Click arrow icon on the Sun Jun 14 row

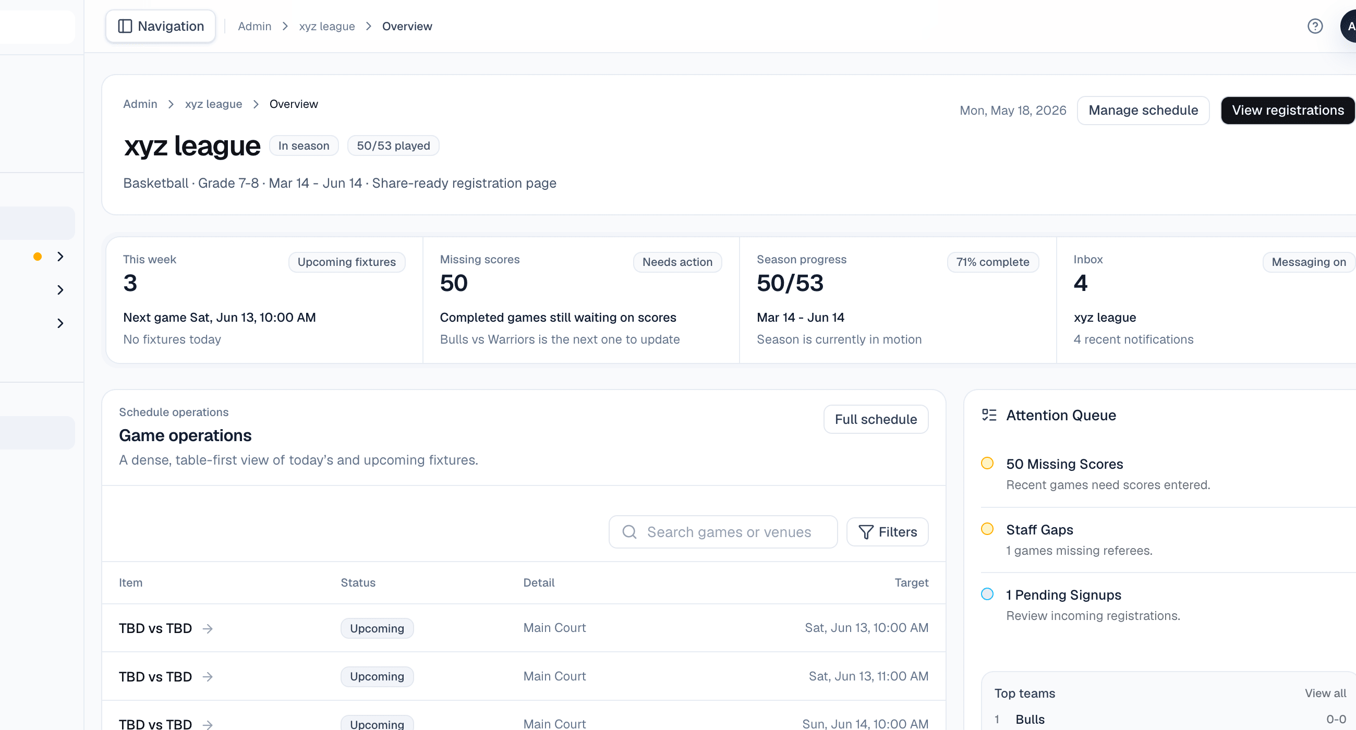click(x=208, y=725)
